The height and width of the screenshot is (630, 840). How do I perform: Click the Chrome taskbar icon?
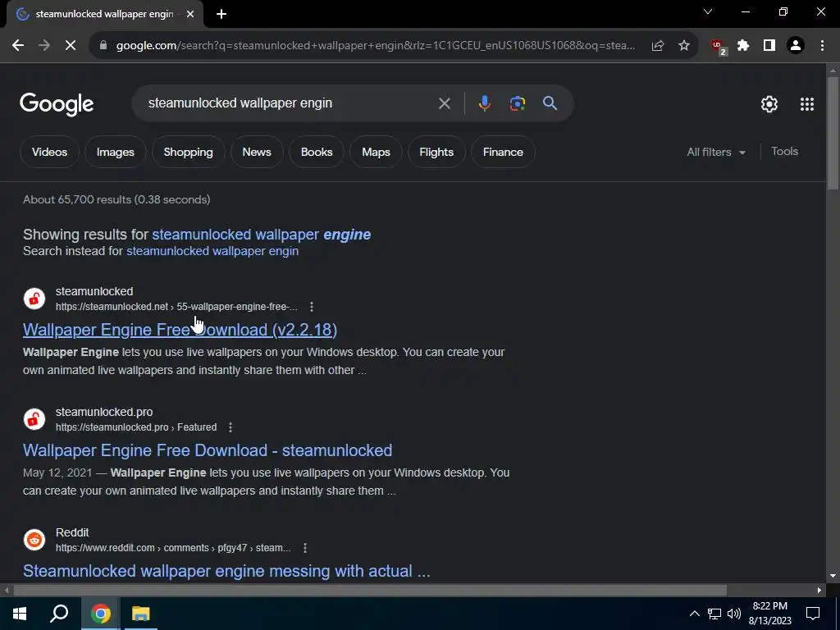(100, 614)
